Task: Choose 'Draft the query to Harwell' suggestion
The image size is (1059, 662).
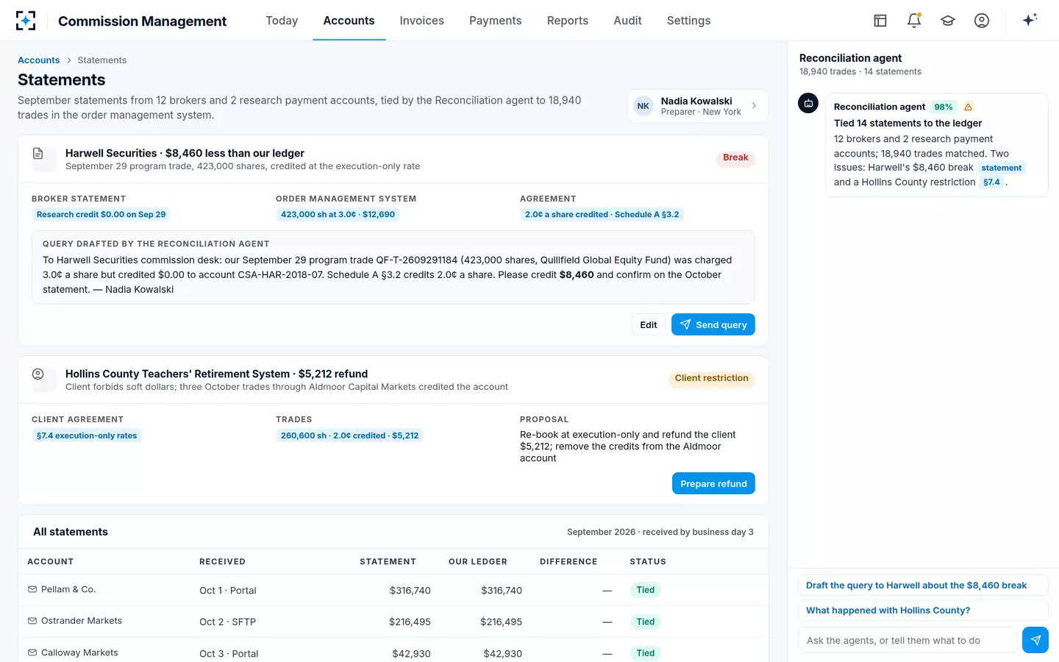Action: pos(923,586)
